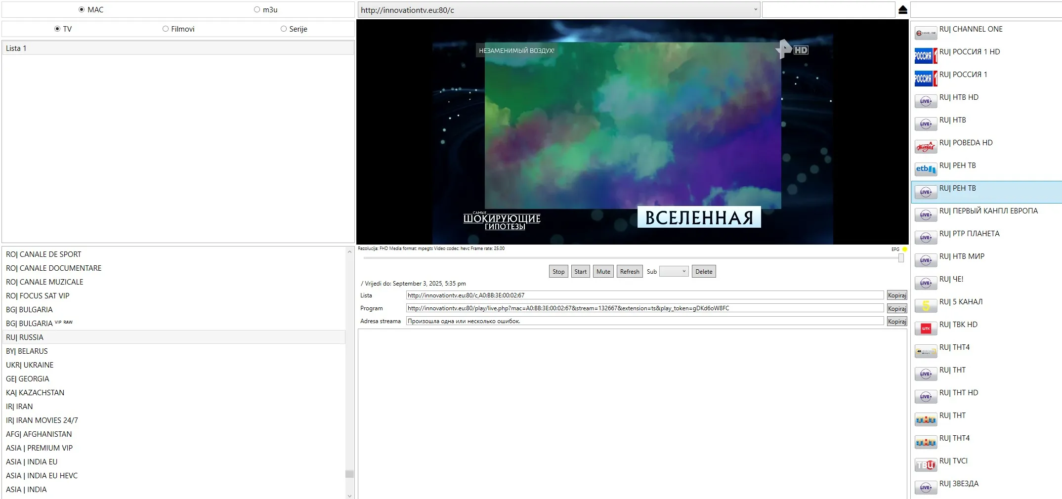Click the RU| ЗВЕЗДА live icon
Image resolution: width=1062 pixels, height=499 pixels.
(x=926, y=488)
